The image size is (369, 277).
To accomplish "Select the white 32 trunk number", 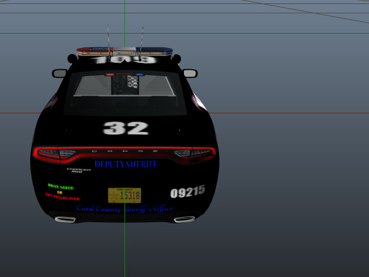I will (126, 128).
